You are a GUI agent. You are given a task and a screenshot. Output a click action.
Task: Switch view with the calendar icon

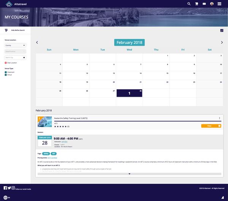tap(222, 30)
